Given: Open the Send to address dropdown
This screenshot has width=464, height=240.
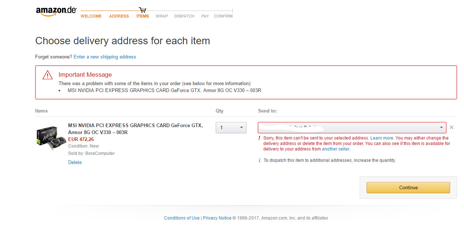Looking at the screenshot, I should [x=352, y=127].
